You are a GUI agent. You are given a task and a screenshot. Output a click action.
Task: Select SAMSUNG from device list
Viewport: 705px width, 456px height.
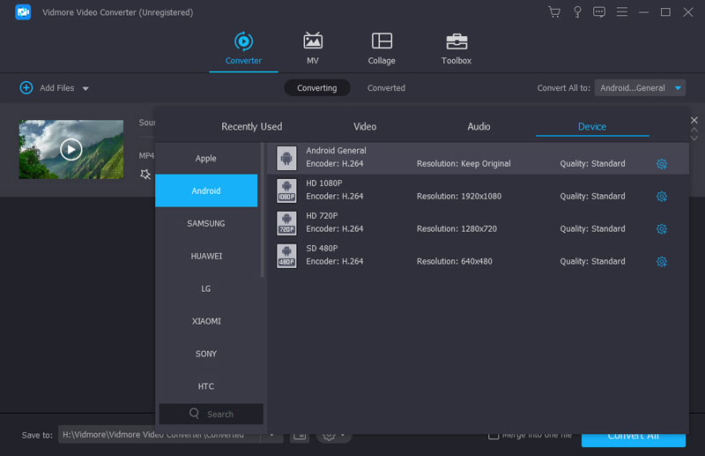(206, 224)
